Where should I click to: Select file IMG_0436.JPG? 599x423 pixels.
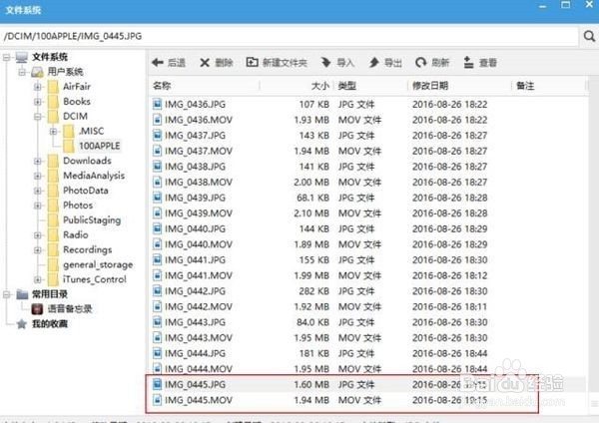coord(195,104)
